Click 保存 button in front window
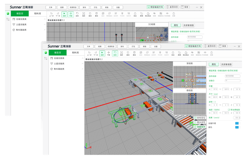This screenshot has height=161, width=247. coord(223,46)
